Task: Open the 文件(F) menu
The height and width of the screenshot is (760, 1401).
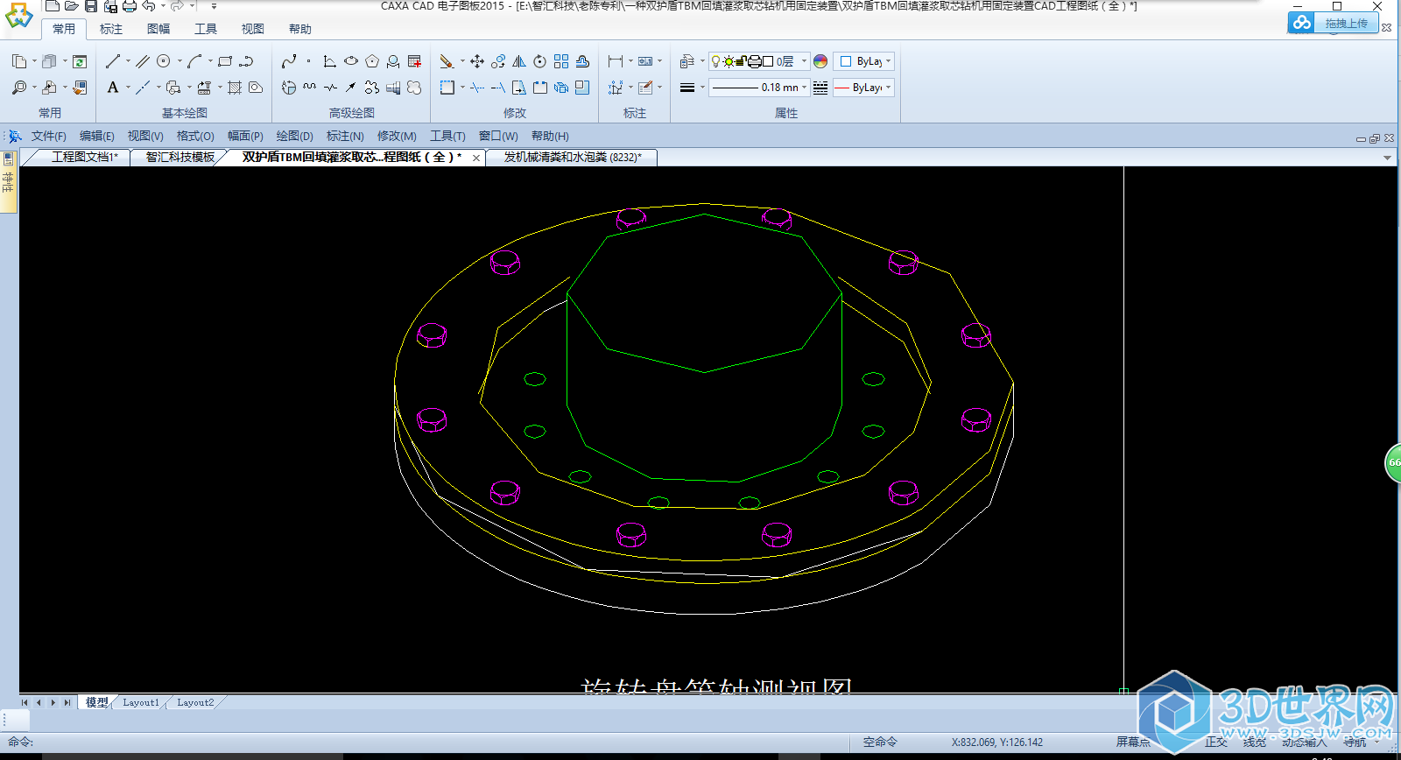Action: tap(49, 136)
